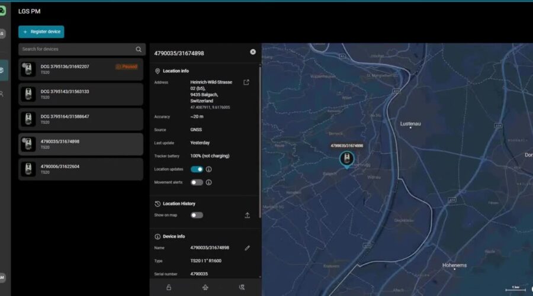533x296 pixels.
Task: Enable the Movement alerts toggle
Action: [197, 182]
